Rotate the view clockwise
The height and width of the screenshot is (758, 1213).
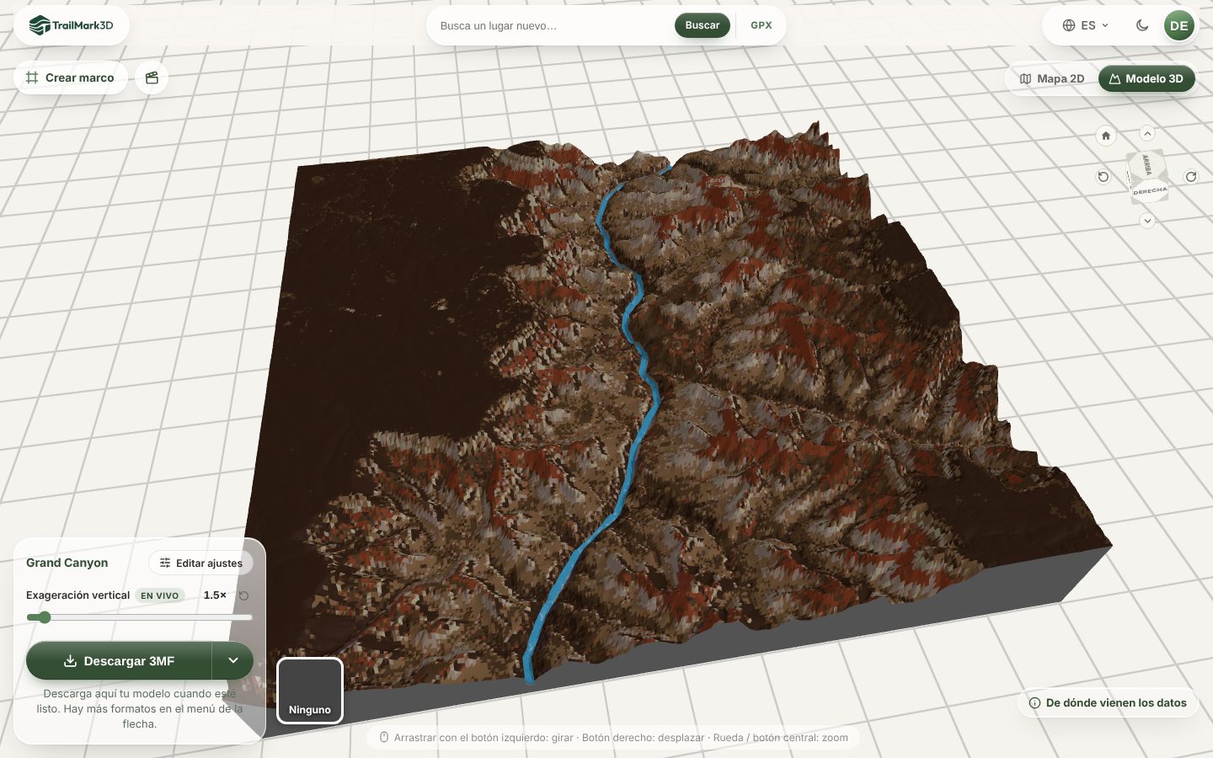pyautogui.click(x=1191, y=177)
